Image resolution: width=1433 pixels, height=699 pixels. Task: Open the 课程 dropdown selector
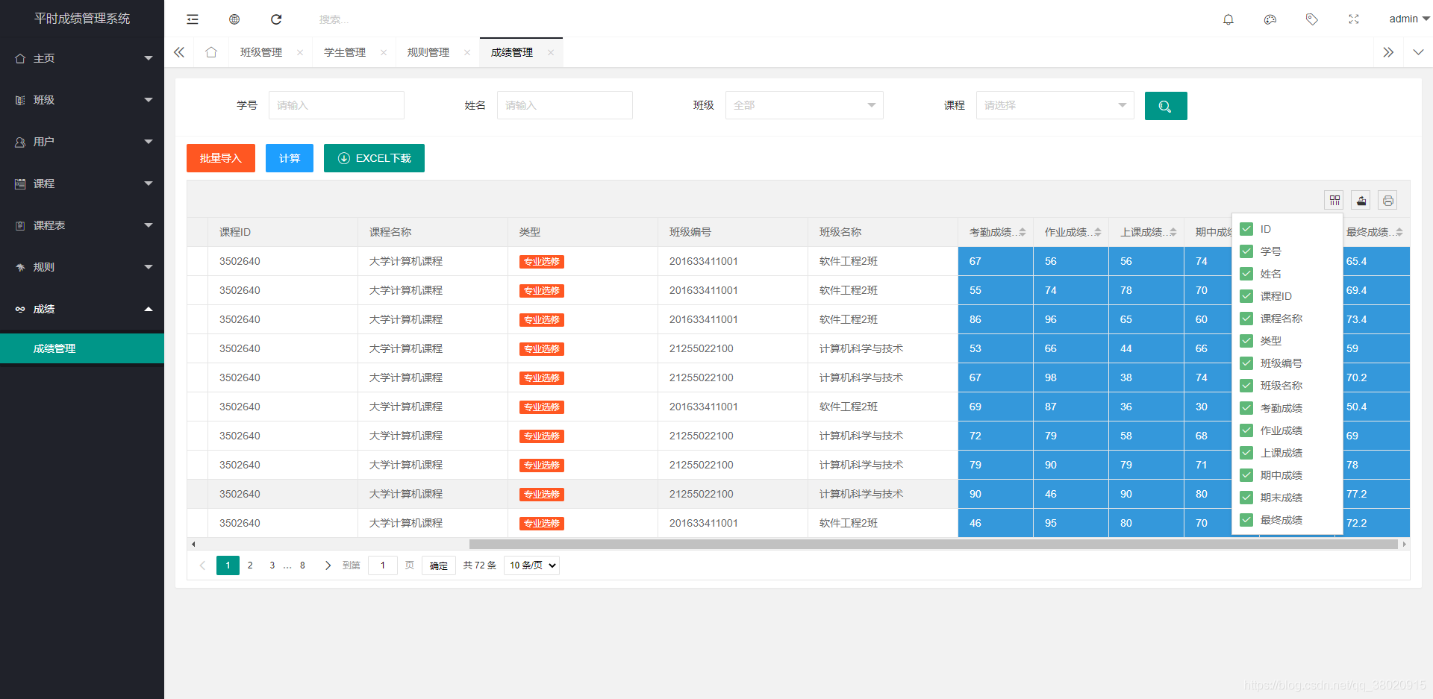pyautogui.click(x=1055, y=105)
